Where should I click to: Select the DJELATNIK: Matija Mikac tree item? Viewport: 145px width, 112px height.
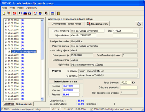24,52
